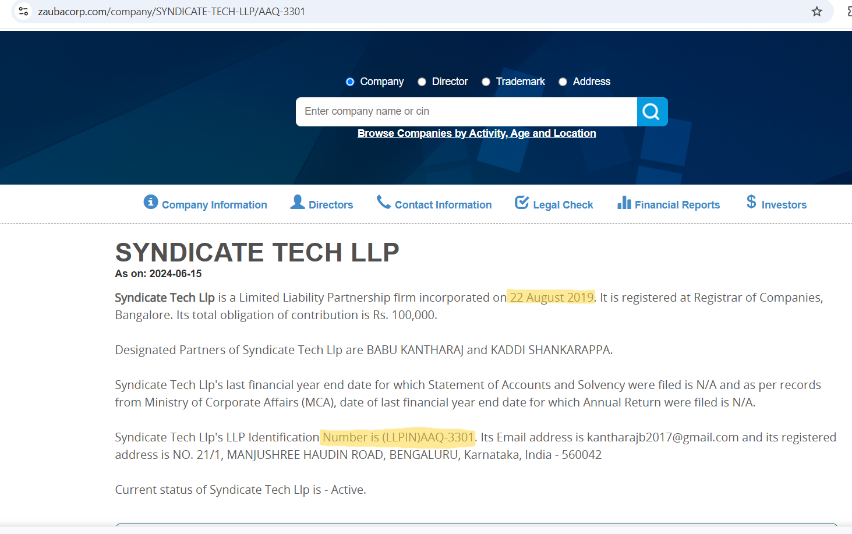Open the Investors section
This screenshot has width=852, height=534.
(x=784, y=205)
